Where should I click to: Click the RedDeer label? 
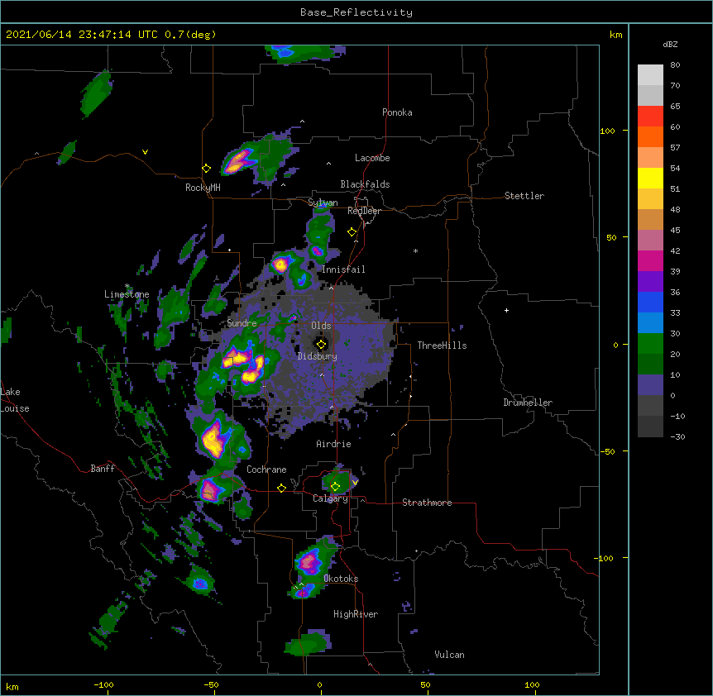[364, 211]
